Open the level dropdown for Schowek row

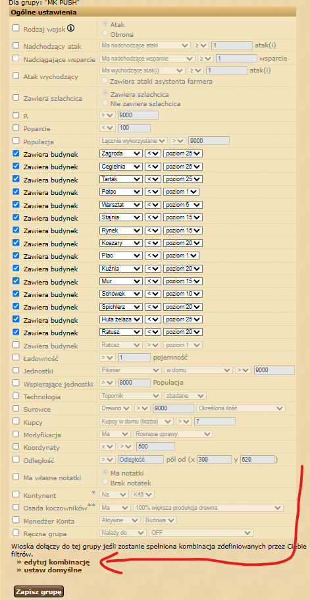(183, 294)
